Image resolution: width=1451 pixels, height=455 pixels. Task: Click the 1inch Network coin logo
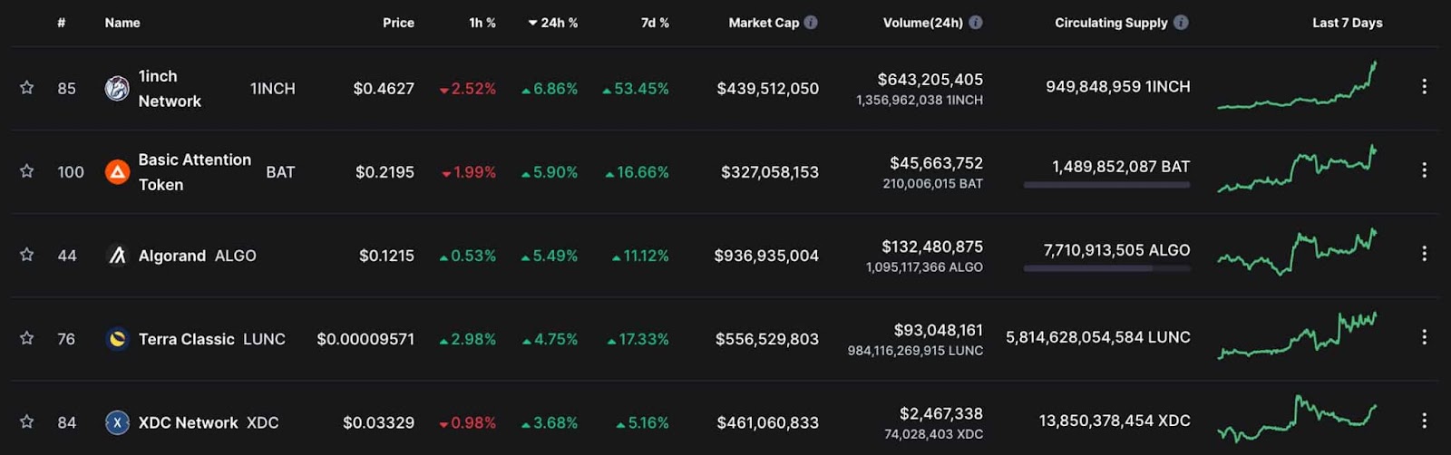tap(117, 88)
